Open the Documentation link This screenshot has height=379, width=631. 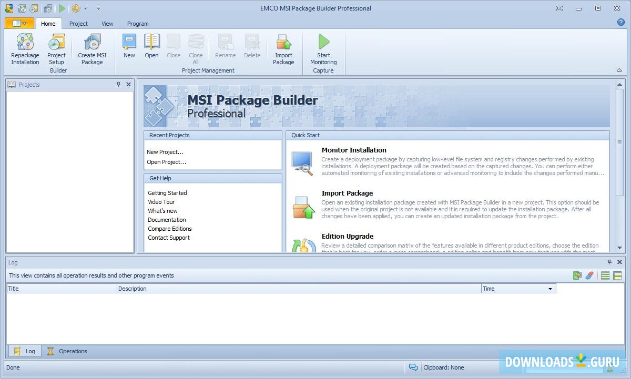pos(167,220)
